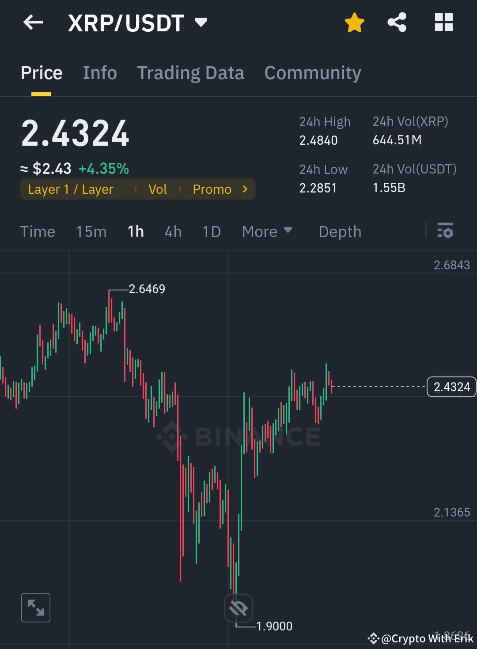Toggle the star to unfavorite XRP/USDT

[354, 23]
